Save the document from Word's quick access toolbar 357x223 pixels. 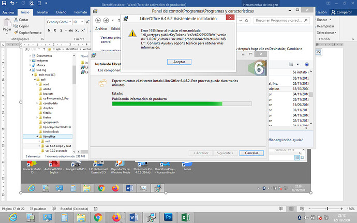(4, 3)
